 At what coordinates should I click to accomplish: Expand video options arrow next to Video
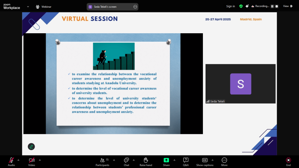(40, 160)
